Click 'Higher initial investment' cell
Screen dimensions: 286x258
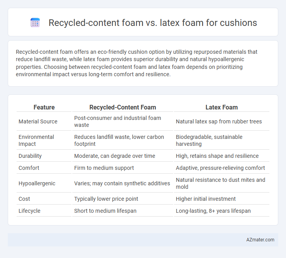click(221, 199)
